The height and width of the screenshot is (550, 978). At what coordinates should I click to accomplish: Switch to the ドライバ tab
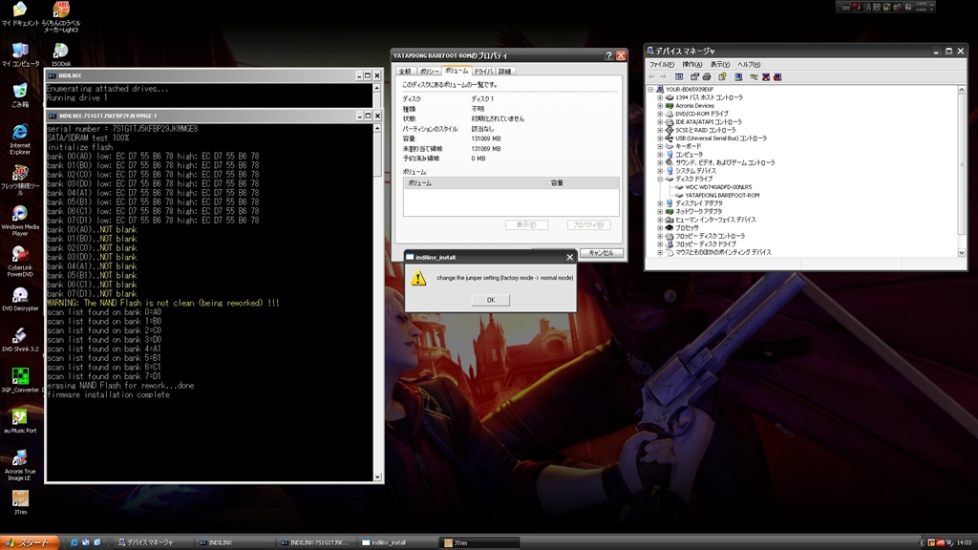point(483,71)
